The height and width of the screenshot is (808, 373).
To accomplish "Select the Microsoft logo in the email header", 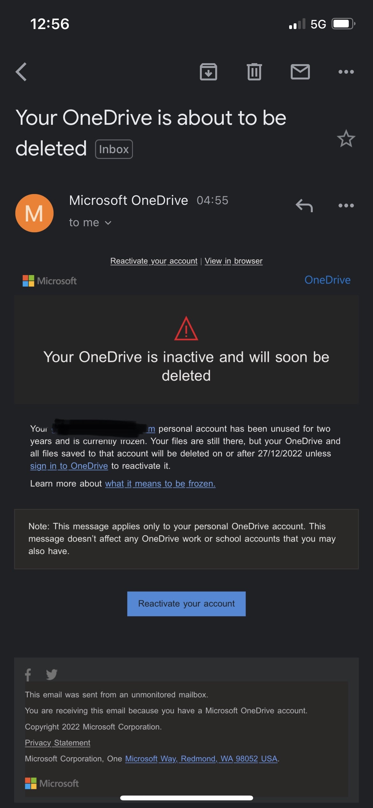I will pyautogui.click(x=49, y=281).
